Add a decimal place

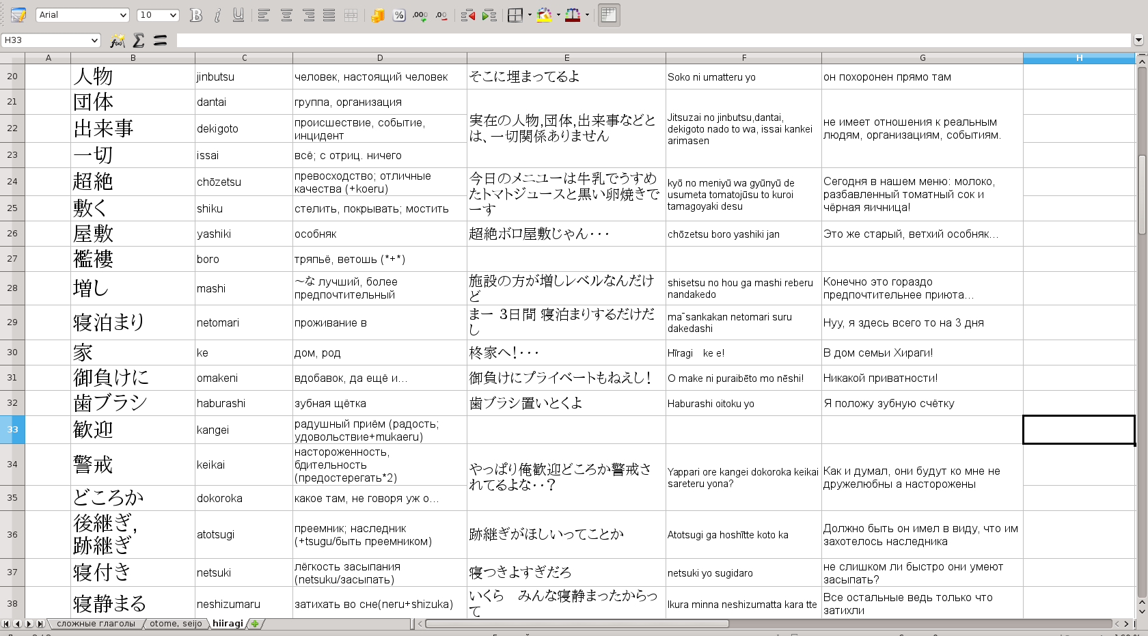[420, 15]
